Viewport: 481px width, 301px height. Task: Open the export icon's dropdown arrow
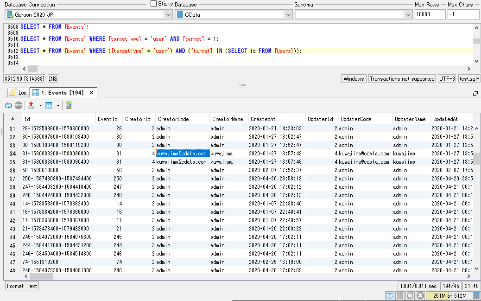click(x=40, y=105)
